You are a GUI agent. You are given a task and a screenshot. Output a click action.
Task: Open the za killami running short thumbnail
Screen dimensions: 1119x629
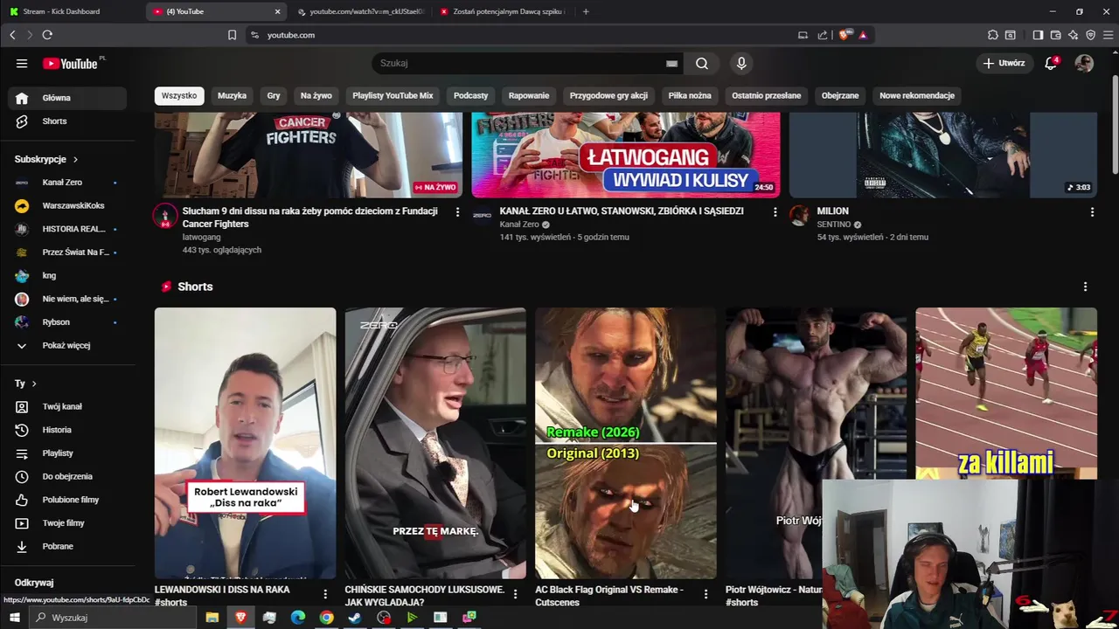[x=1006, y=393]
